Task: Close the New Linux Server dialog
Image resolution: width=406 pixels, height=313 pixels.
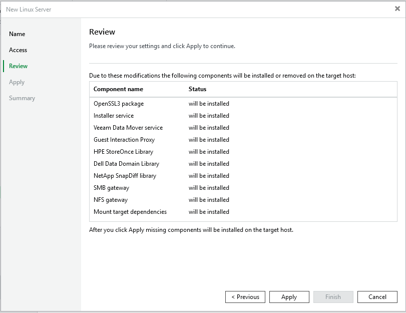Action: click(397, 9)
